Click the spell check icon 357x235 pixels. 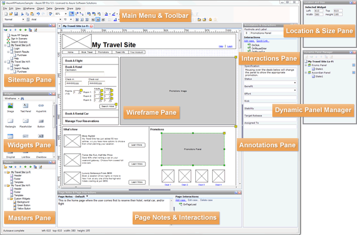[50, 14]
